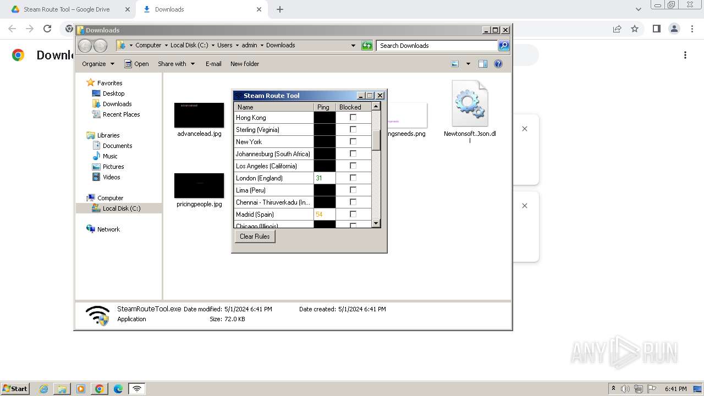Open Windows Media Player from taskbar

pos(81,389)
